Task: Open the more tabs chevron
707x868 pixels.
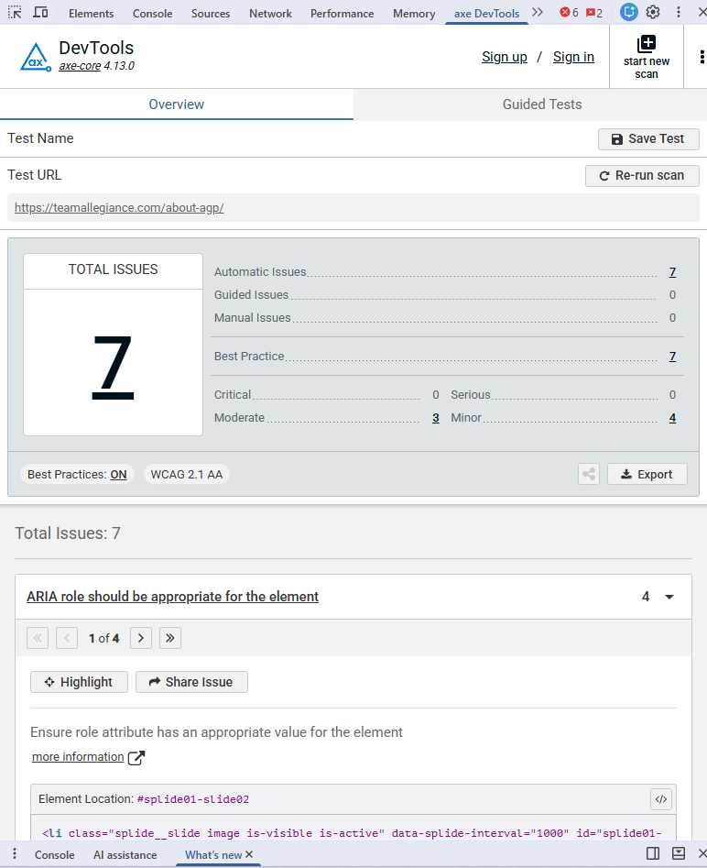Action: [x=538, y=12]
